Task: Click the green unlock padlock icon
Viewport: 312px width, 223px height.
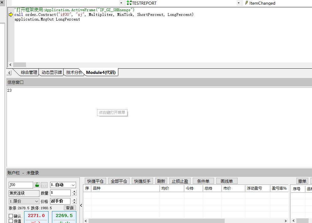Action: click(x=37, y=185)
